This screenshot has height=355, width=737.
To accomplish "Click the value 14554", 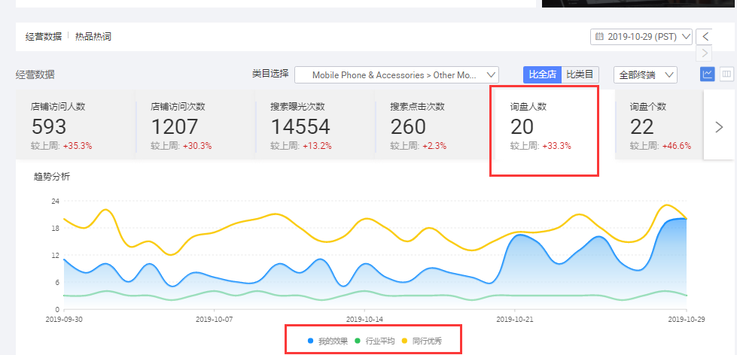I will pyautogui.click(x=300, y=127).
